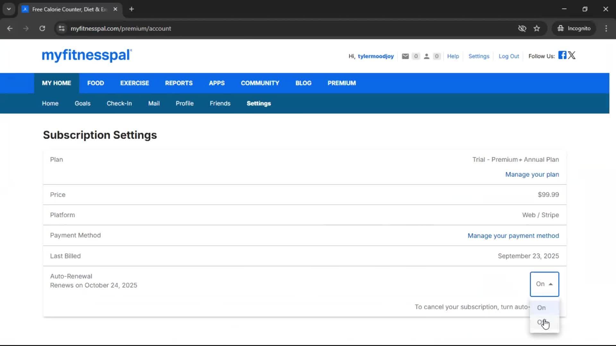Reload the page with refresh icon

pyautogui.click(x=42, y=29)
